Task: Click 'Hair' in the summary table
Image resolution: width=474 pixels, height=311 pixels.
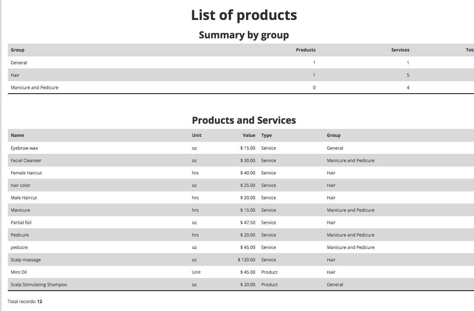Action: [15, 75]
